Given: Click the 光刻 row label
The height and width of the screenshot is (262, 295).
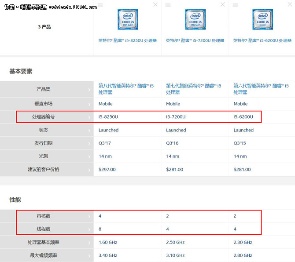Looking at the screenshot, I should [x=44, y=156].
